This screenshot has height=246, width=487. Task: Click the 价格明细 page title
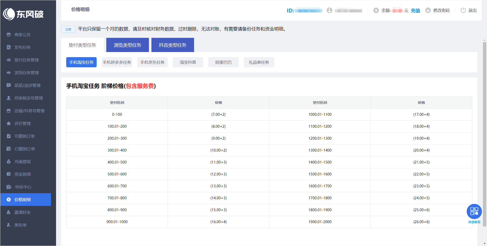point(80,9)
